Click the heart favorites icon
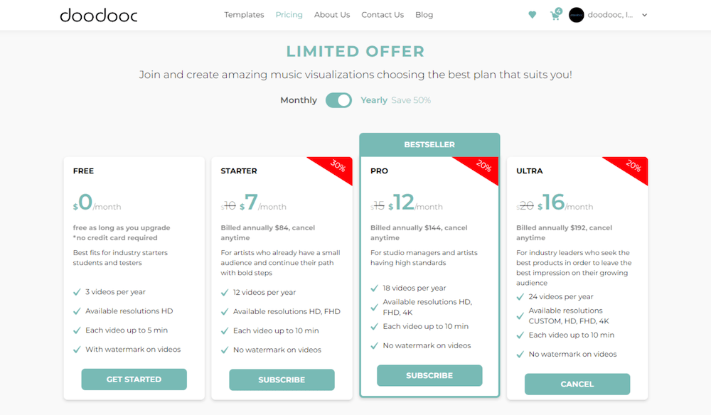This screenshot has width=711, height=415. pos(532,15)
